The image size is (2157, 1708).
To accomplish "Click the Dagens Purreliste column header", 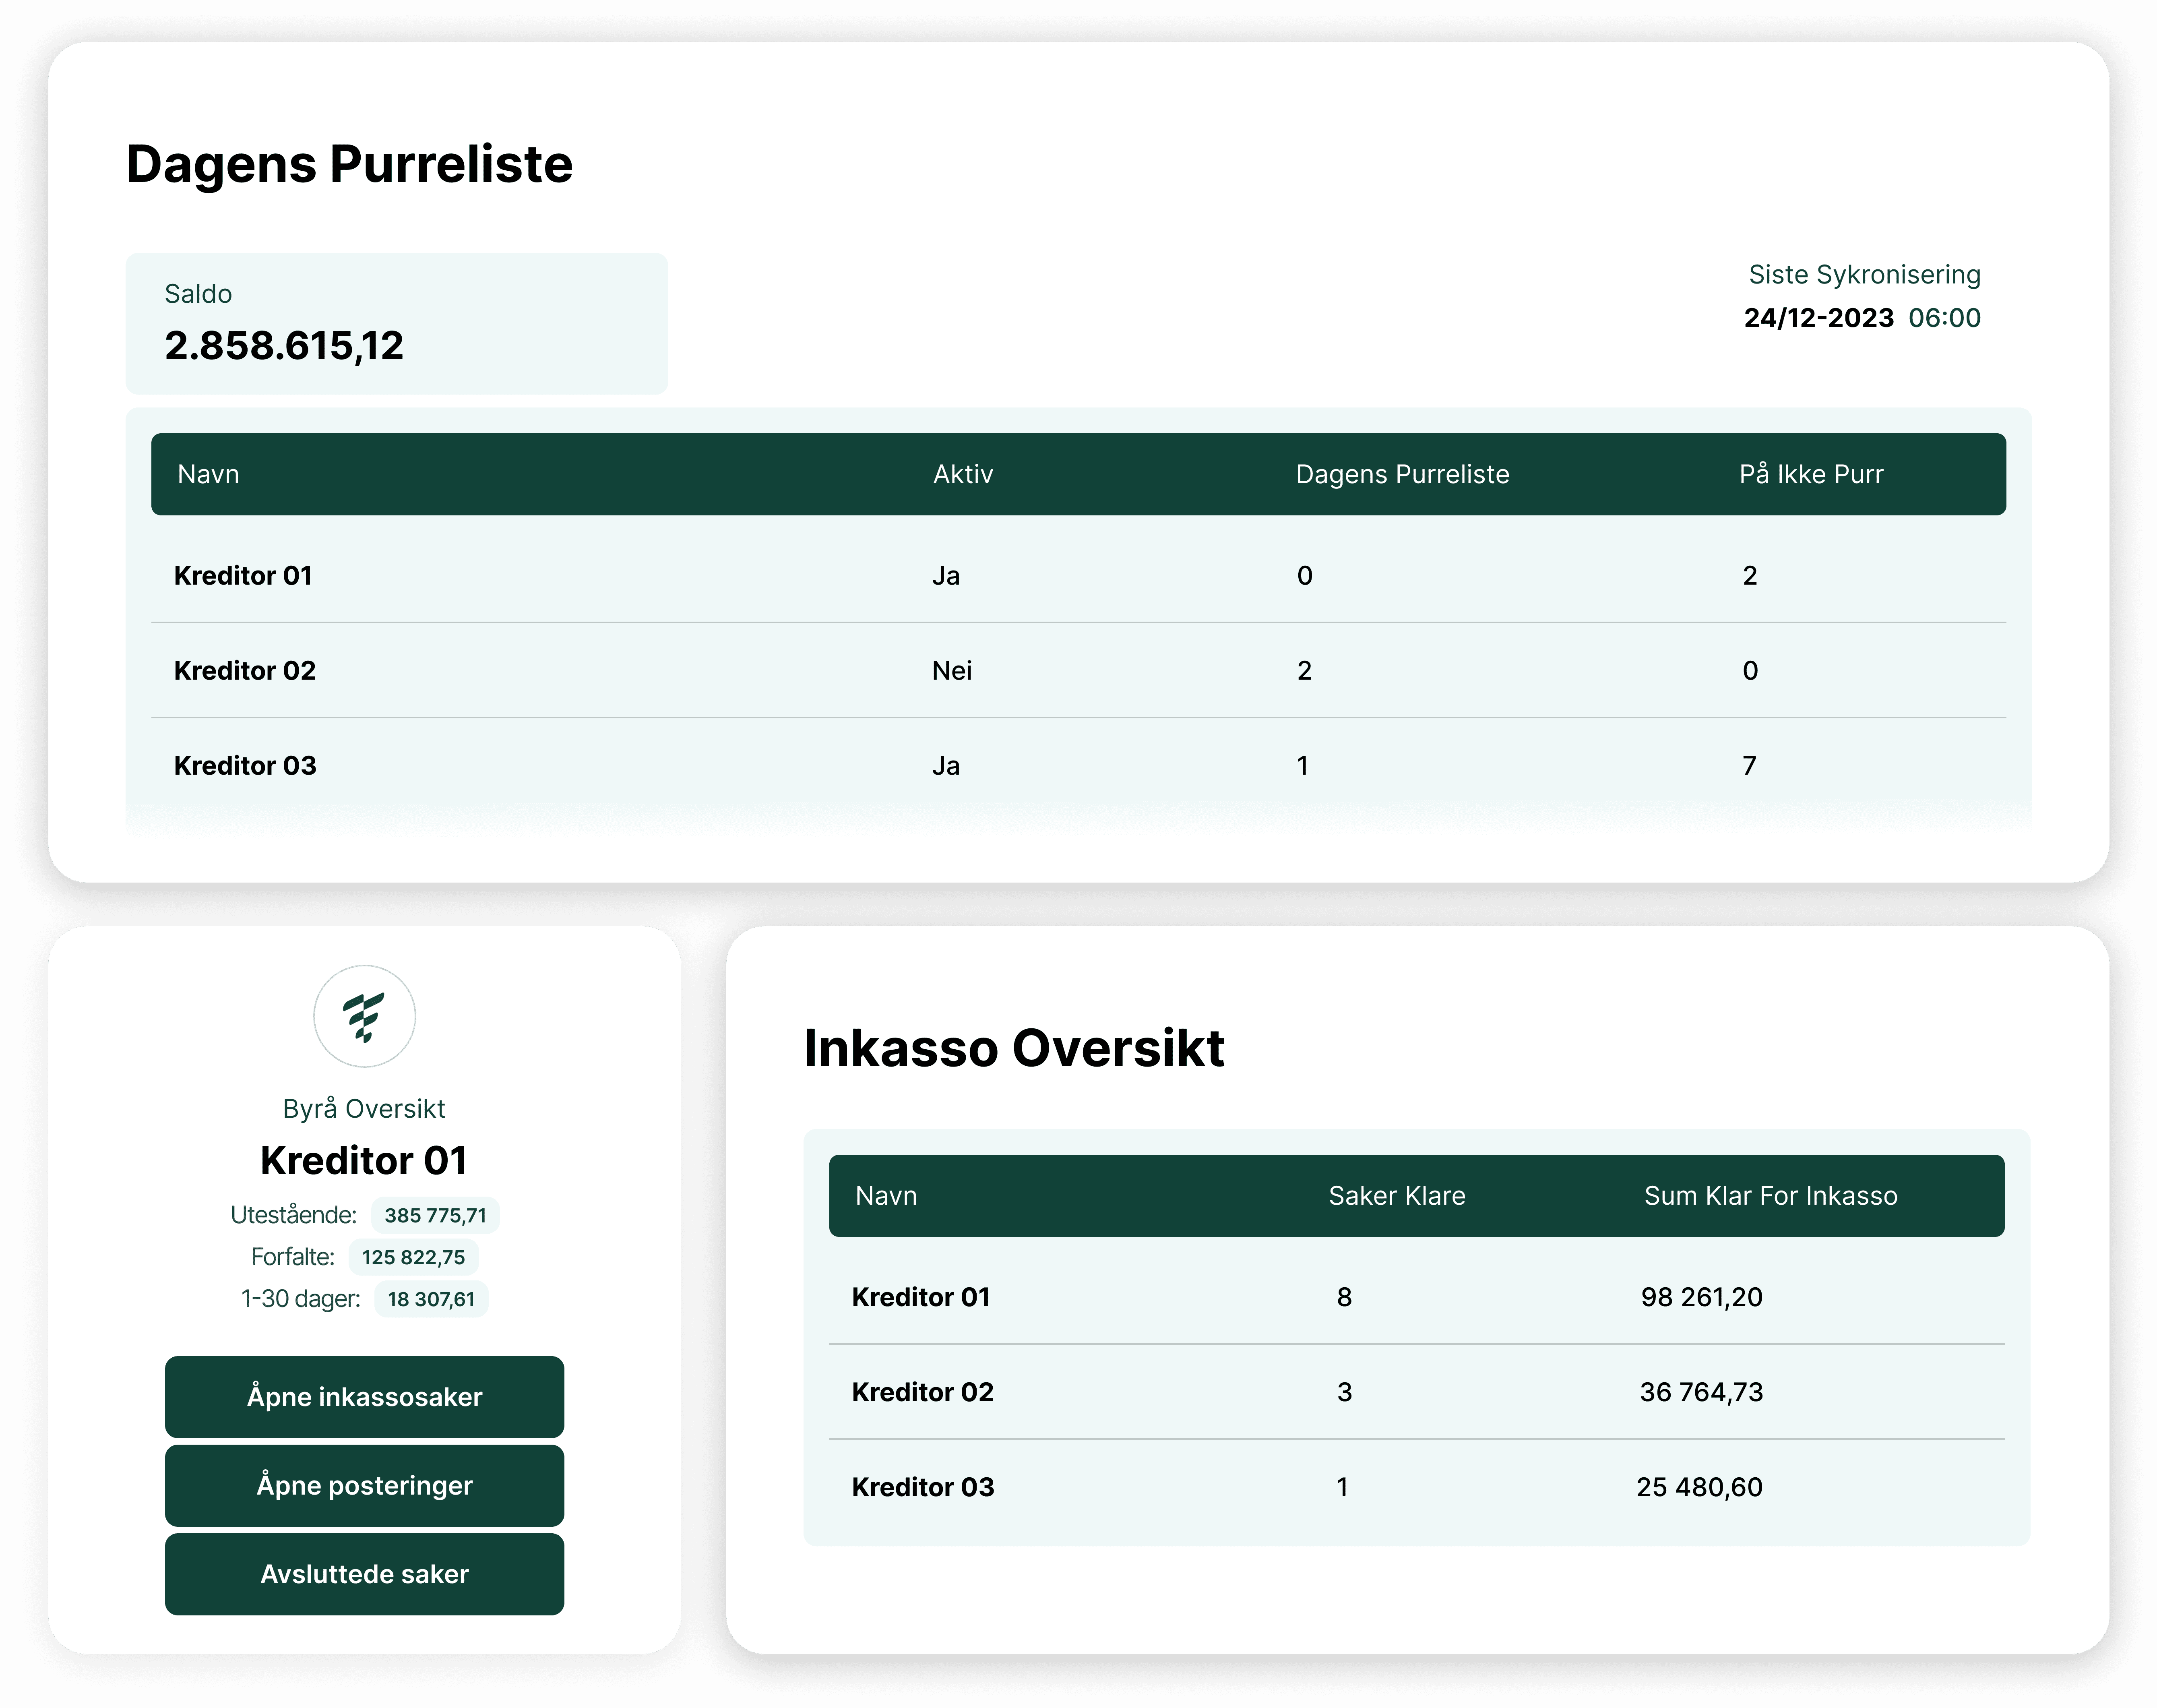I will point(1402,474).
